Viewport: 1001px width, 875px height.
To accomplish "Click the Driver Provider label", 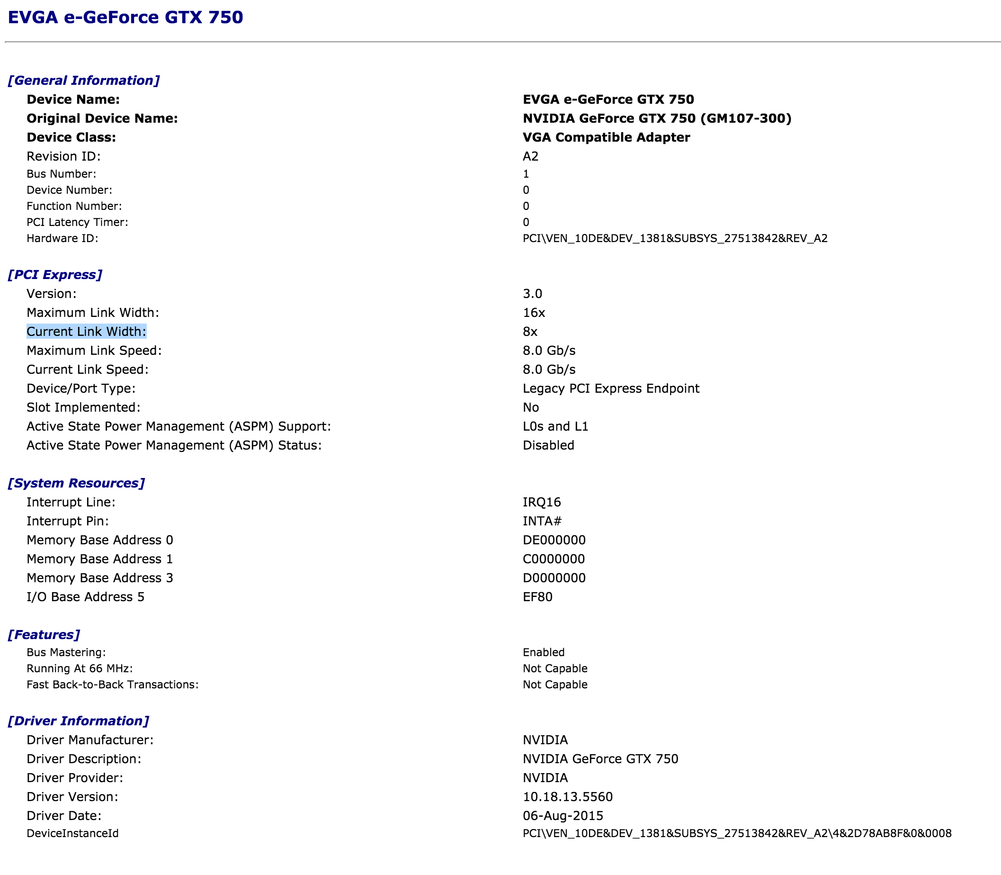I will [x=75, y=778].
